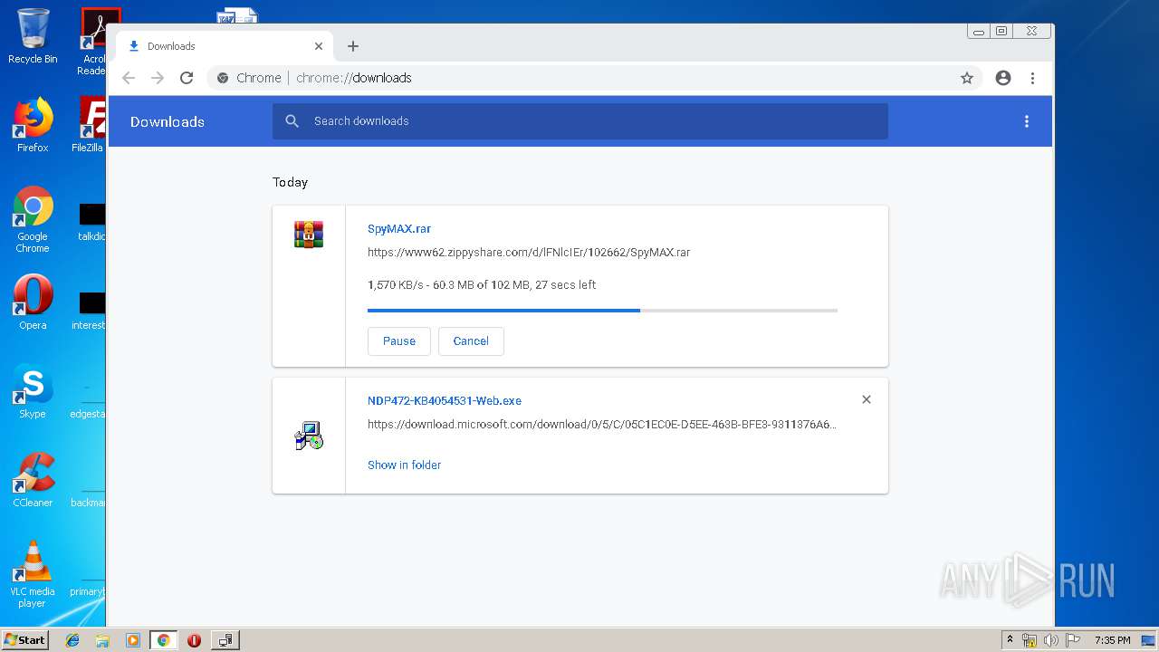The height and width of the screenshot is (652, 1159).
Task: Click the Chrome site info icon
Action: point(223,78)
